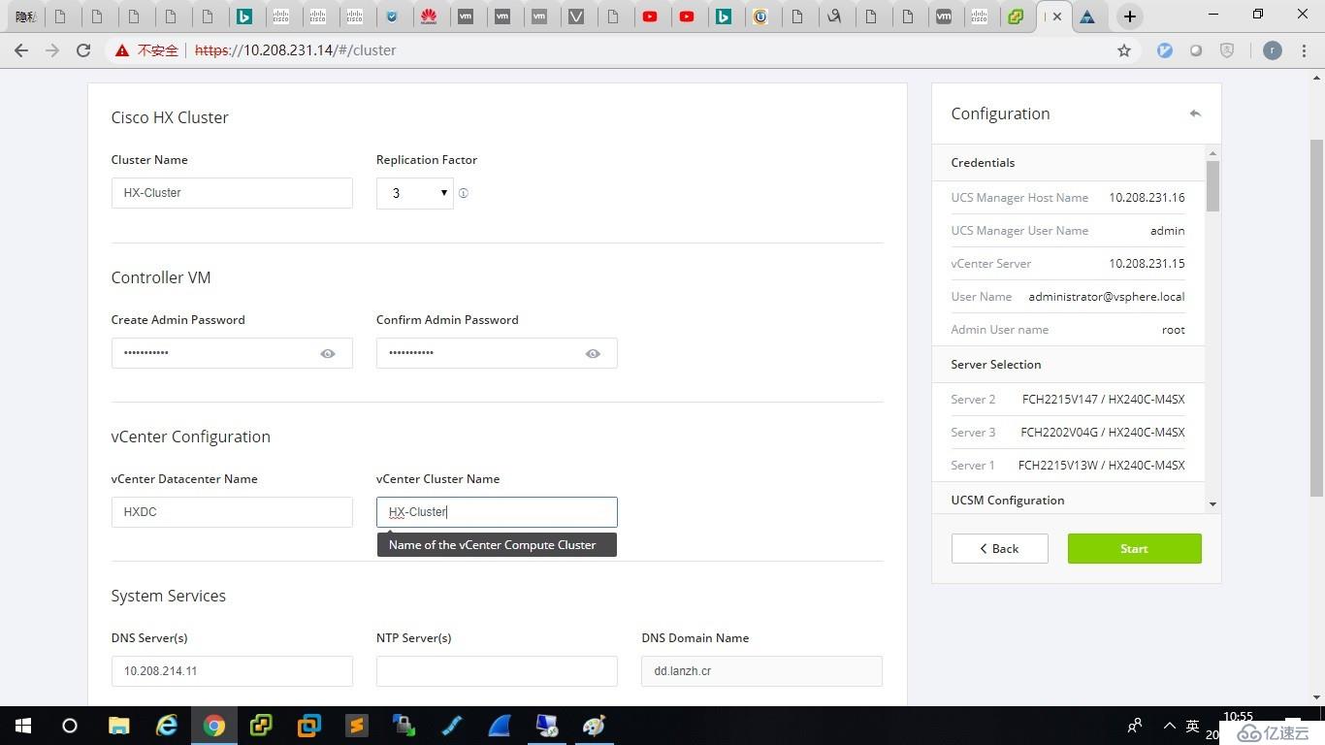The width and height of the screenshot is (1325, 745).
Task: Click the UCSM Configuration section header
Action: [x=1068, y=501]
